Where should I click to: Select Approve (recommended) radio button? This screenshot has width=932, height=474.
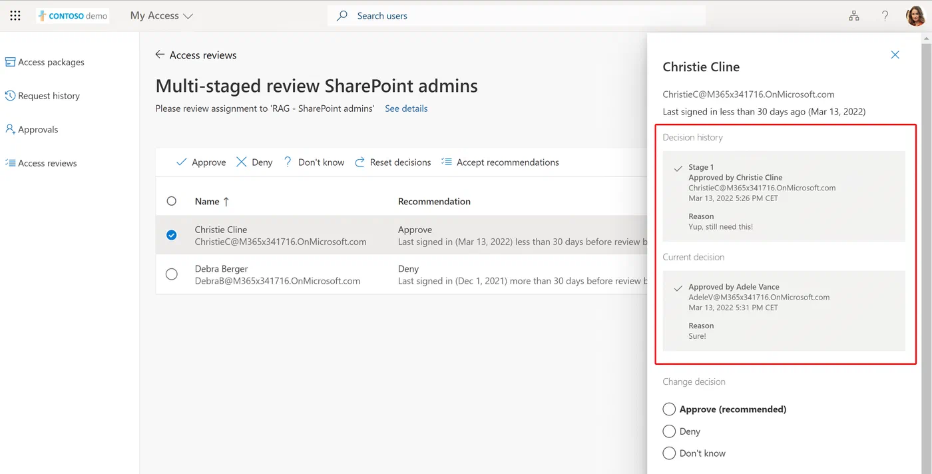[x=669, y=409]
